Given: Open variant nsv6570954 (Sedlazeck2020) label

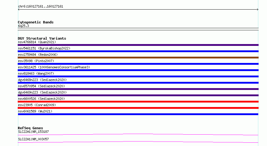Looking at the screenshot, I should (x=41, y=86).
